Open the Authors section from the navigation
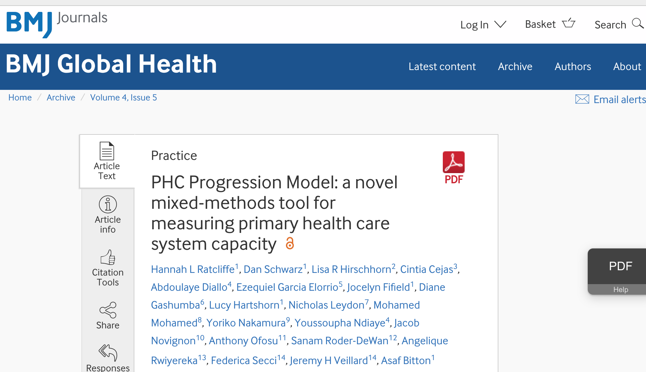 pyautogui.click(x=573, y=66)
